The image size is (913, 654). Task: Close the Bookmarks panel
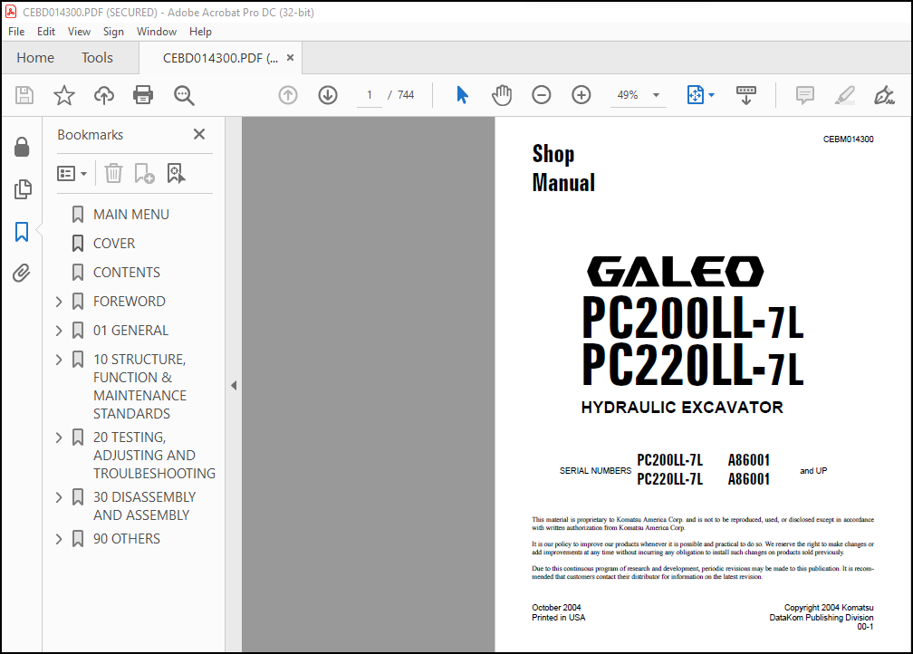point(199,135)
